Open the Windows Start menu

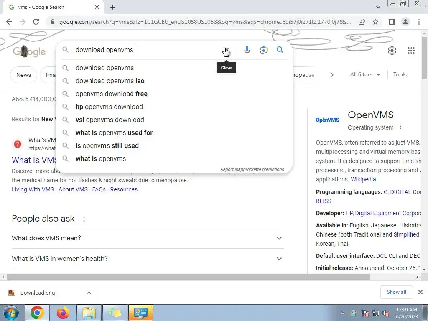point(11,313)
